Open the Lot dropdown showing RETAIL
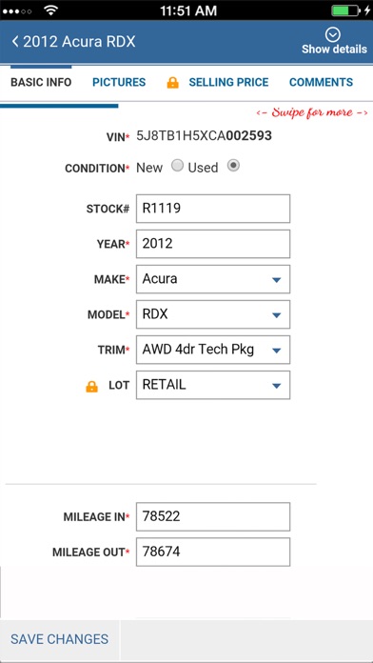 (213, 385)
